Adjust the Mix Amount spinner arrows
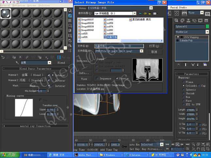This screenshot has width=211, height=158. [48, 91]
